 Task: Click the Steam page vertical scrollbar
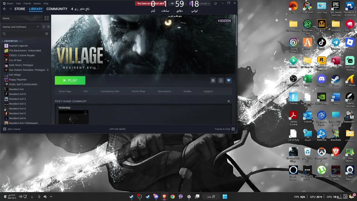236,31
